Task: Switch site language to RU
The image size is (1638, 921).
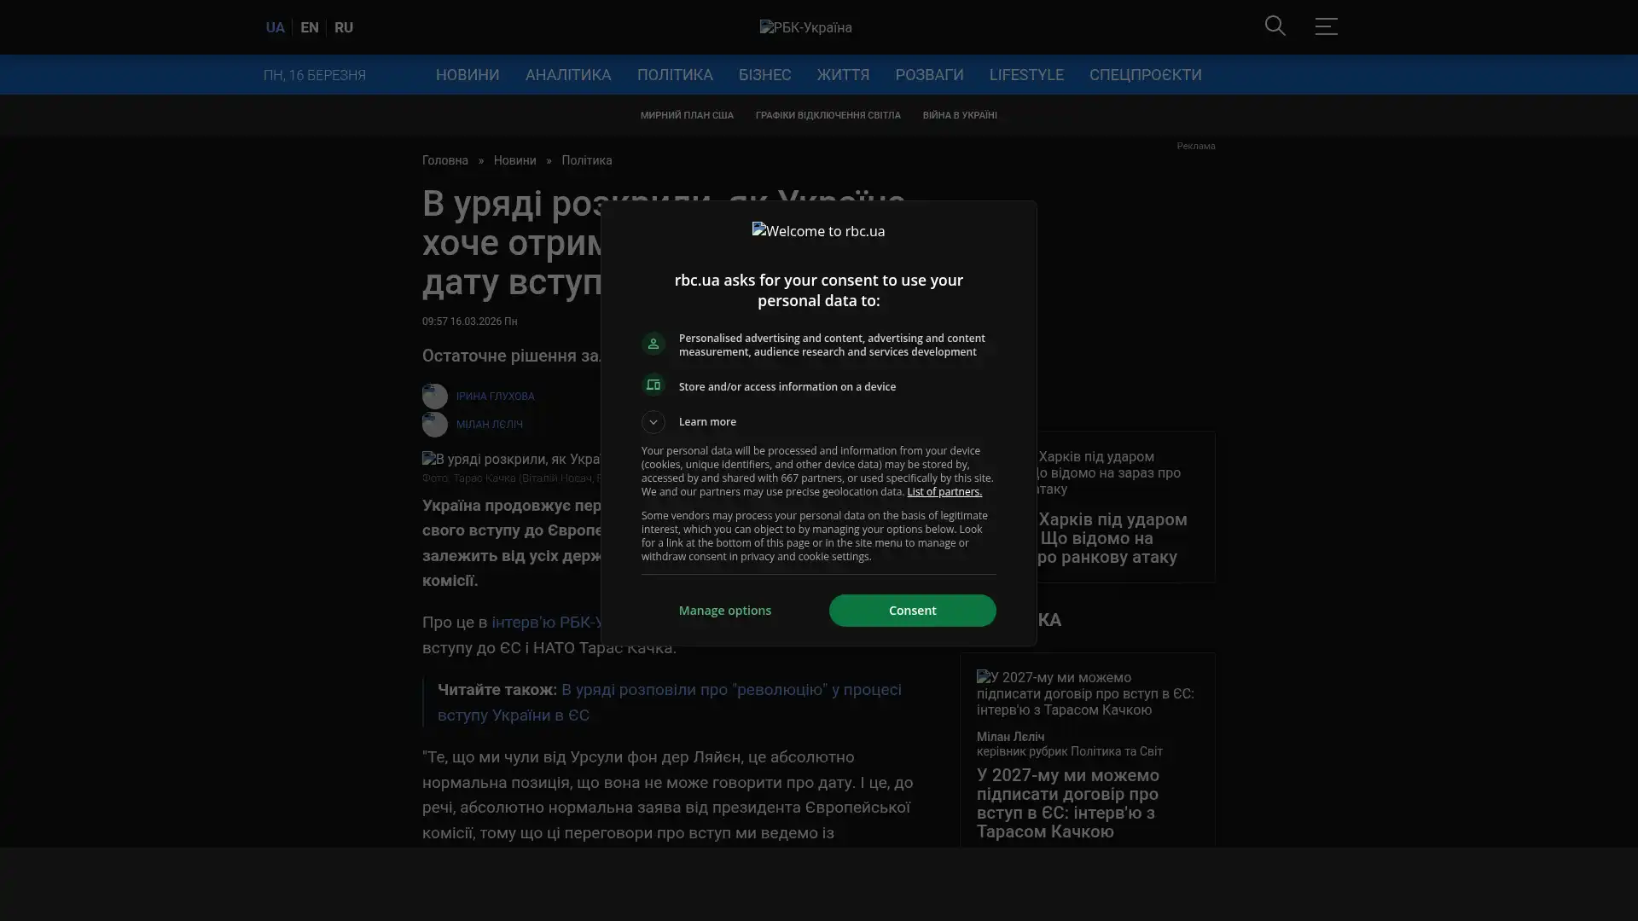Action: point(343,27)
